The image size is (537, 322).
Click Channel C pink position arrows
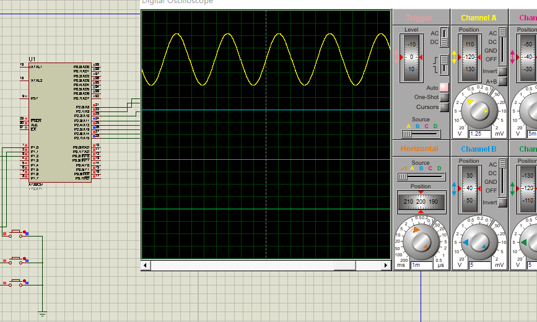pyautogui.click(x=512, y=57)
